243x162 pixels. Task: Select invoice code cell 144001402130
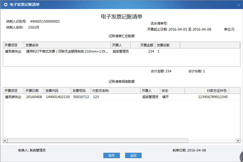pos(57,97)
